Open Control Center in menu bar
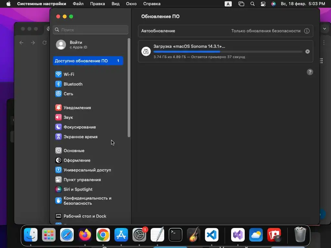 coord(263,4)
